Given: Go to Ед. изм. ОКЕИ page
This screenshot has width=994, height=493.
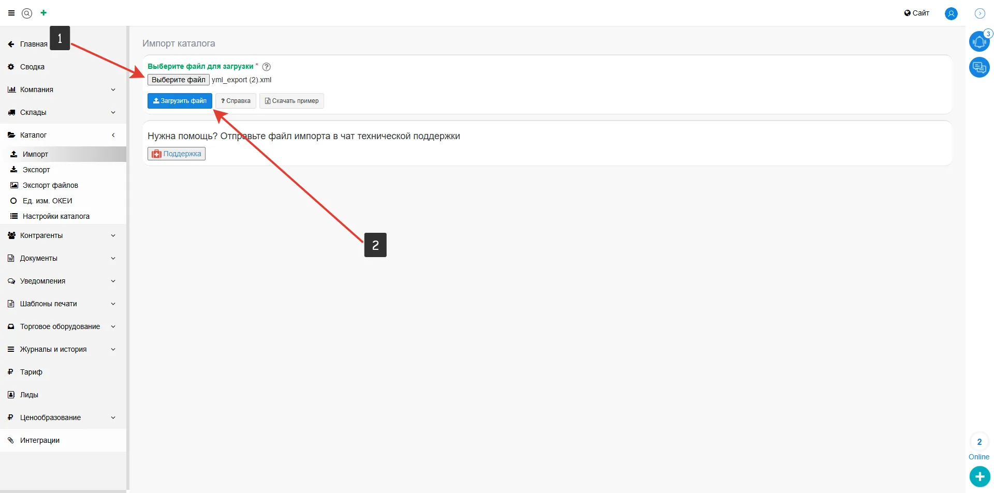Looking at the screenshot, I should pyautogui.click(x=47, y=201).
